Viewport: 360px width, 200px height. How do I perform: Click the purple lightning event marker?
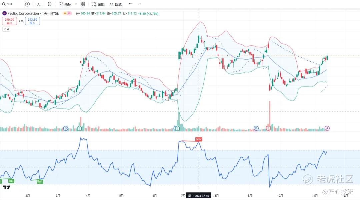coord(327,128)
